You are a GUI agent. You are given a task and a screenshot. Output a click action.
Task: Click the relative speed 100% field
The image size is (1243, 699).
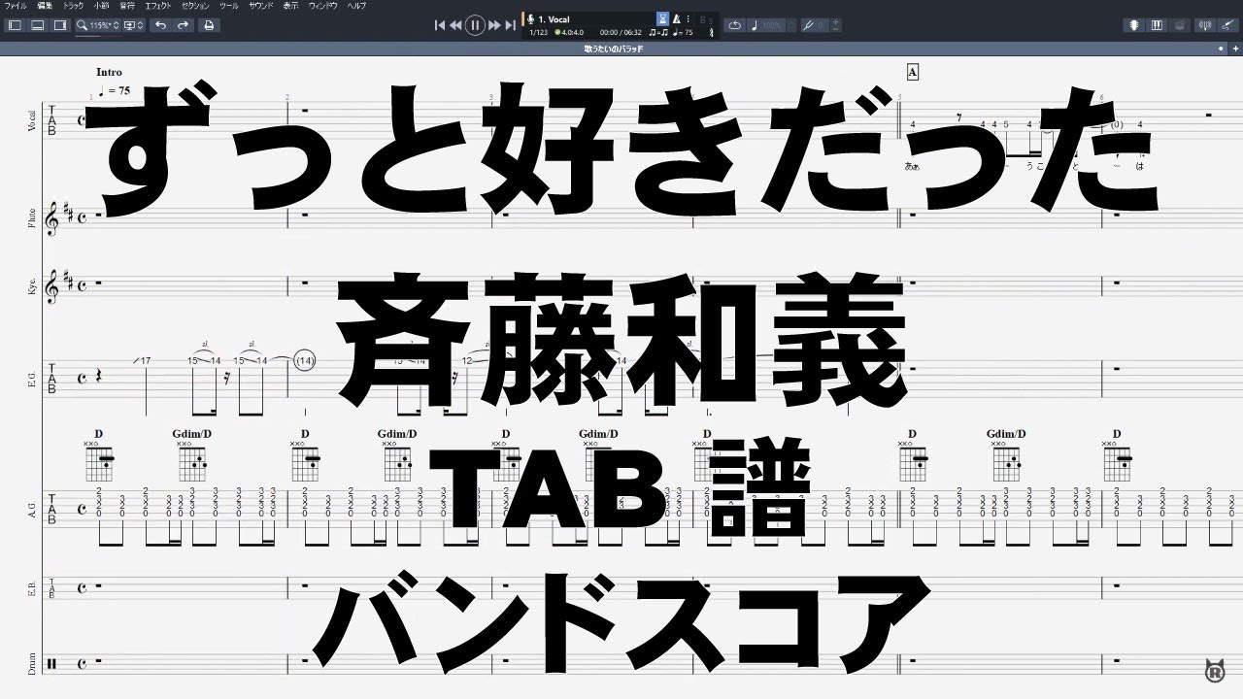pos(768,25)
